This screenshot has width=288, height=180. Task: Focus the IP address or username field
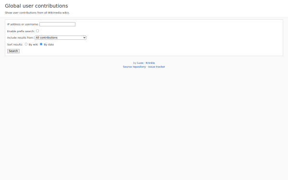point(57,24)
